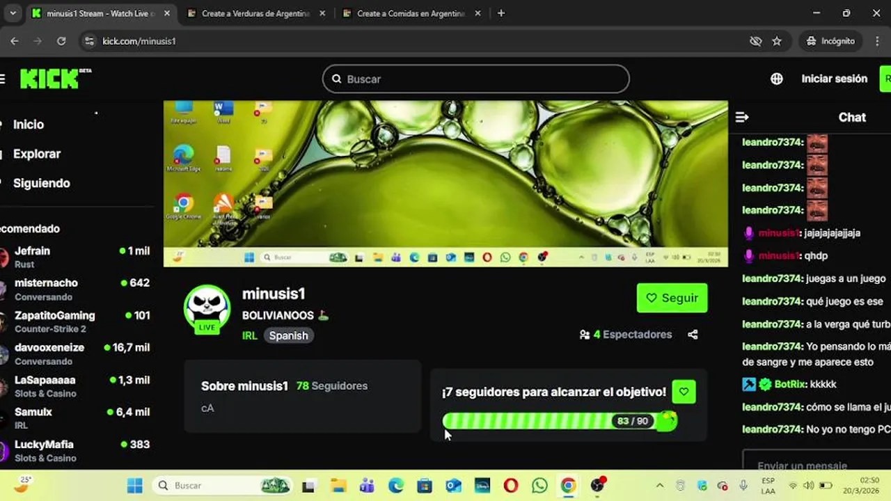
Task: Open Jefrain recommended channel
Action: click(x=77, y=257)
